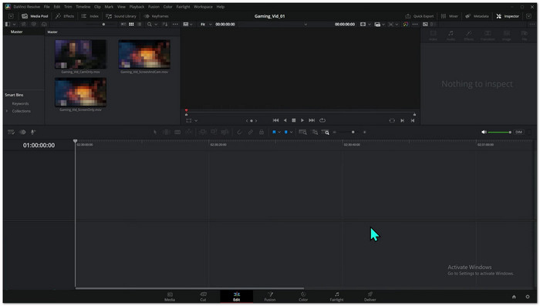The height and width of the screenshot is (306, 540).
Task: Add a blue marker
Action: (x=286, y=132)
